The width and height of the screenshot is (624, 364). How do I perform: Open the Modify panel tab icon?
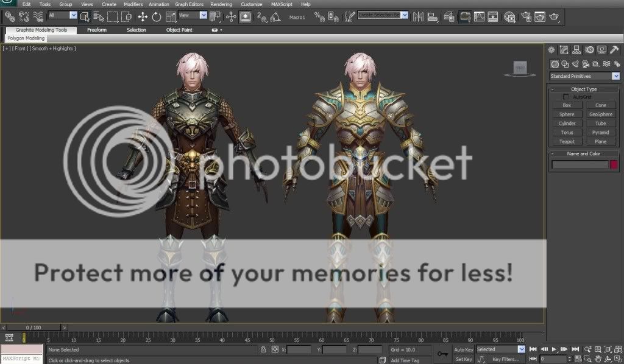564,50
